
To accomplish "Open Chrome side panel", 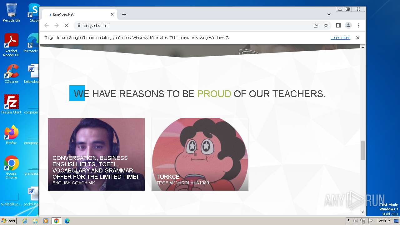I will click(x=338, y=26).
